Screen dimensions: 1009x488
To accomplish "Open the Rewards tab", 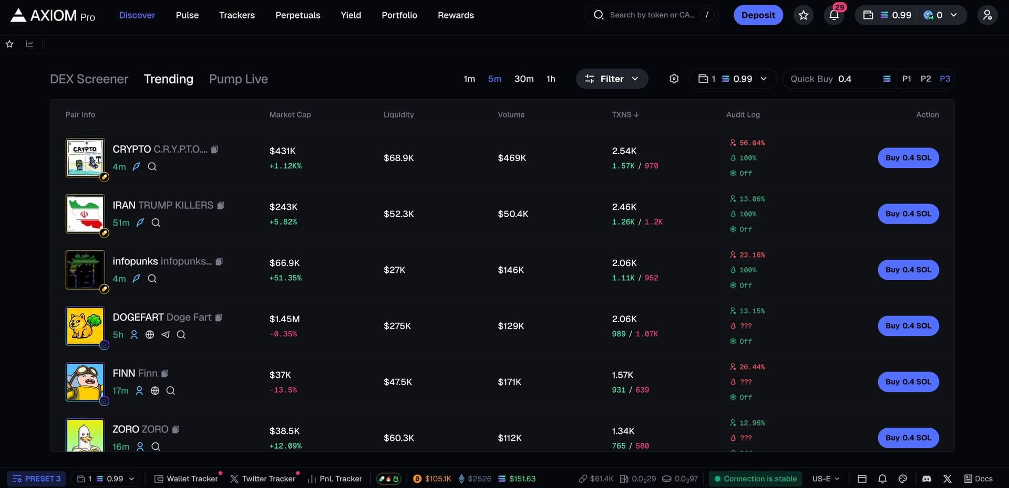I will tap(456, 15).
